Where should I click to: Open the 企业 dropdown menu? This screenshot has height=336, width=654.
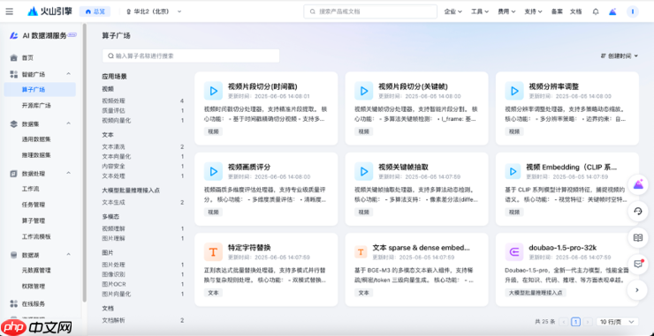[x=453, y=11]
